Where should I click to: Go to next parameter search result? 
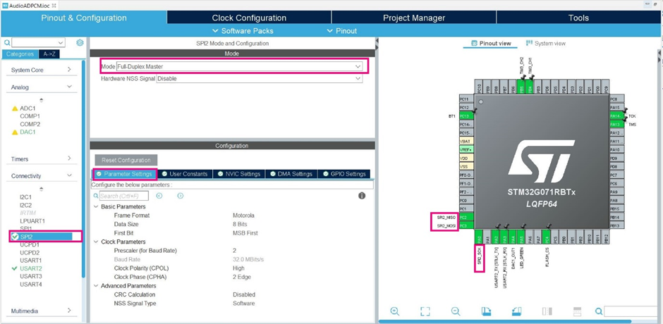click(x=180, y=196)
